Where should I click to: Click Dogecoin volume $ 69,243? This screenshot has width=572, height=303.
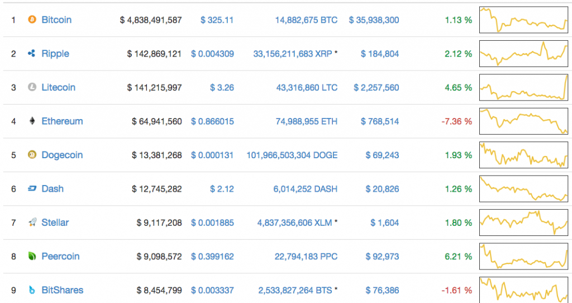click(x=382, y=155)
